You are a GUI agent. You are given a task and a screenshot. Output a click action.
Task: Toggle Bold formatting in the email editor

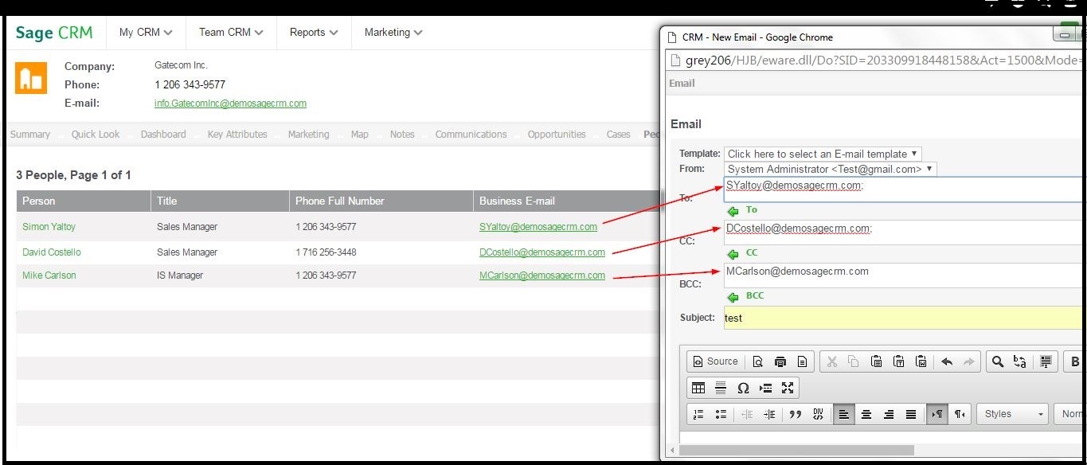click(x=1074, y=361)
